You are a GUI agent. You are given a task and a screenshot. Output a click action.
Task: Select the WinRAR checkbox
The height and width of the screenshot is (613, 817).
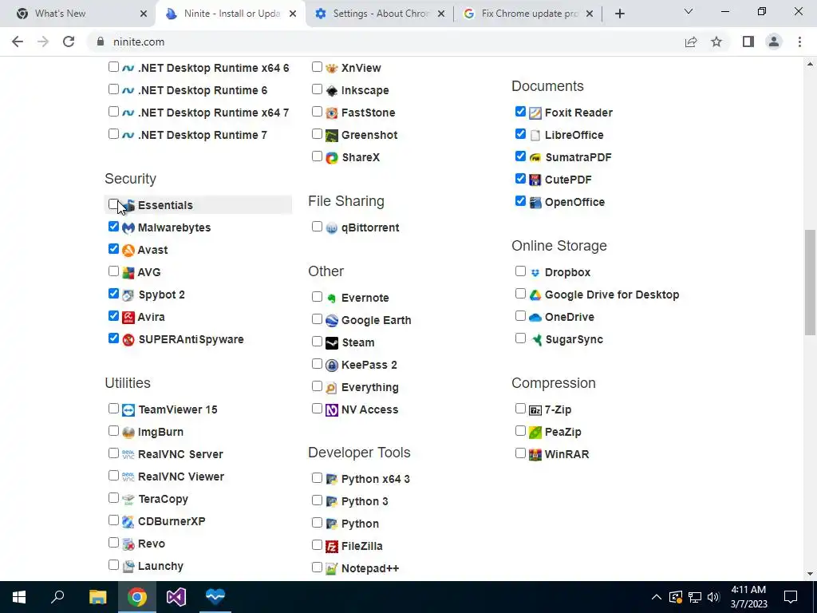point(520,453)
